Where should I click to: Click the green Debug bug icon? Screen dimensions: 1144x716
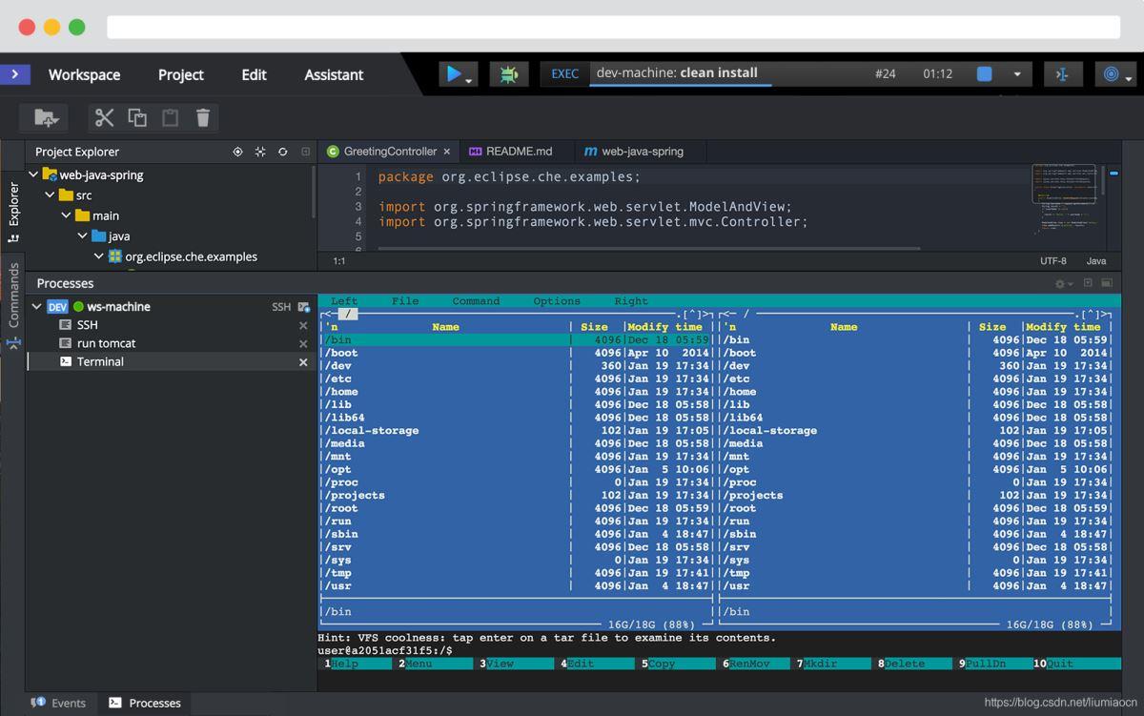(x=508, y=73)
